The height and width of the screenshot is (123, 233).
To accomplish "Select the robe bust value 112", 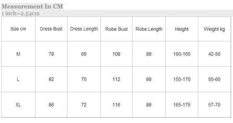I will pos(116,79).
